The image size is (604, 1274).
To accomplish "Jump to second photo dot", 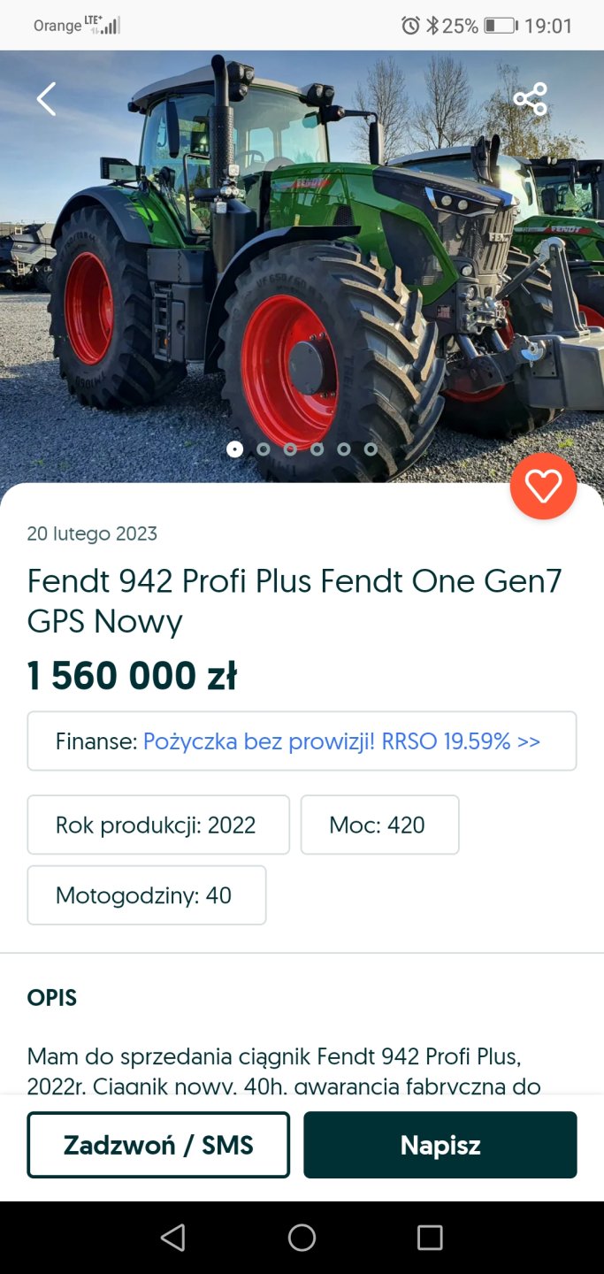I will coord(263,449).
